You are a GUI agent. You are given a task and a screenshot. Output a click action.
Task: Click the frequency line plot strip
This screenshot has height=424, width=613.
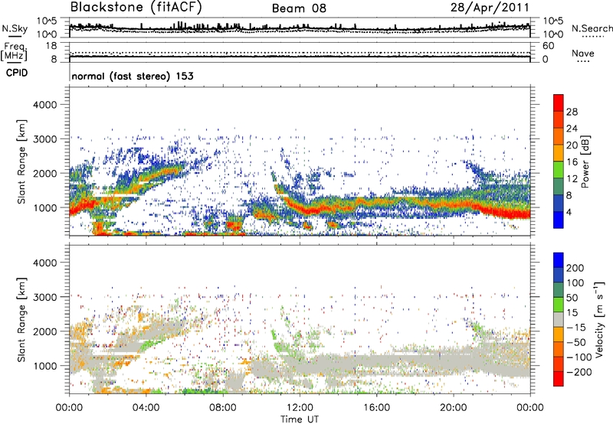(x=300, y=52)
